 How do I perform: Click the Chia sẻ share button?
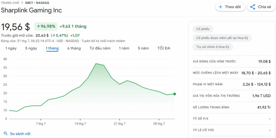(261, 7)
